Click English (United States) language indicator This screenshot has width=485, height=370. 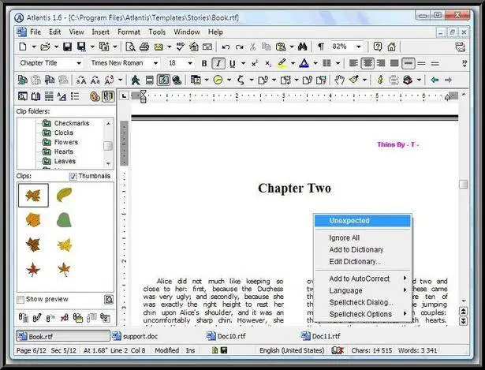tap(292, 350)
